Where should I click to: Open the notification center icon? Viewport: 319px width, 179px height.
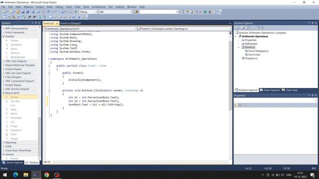pos(313,175)
